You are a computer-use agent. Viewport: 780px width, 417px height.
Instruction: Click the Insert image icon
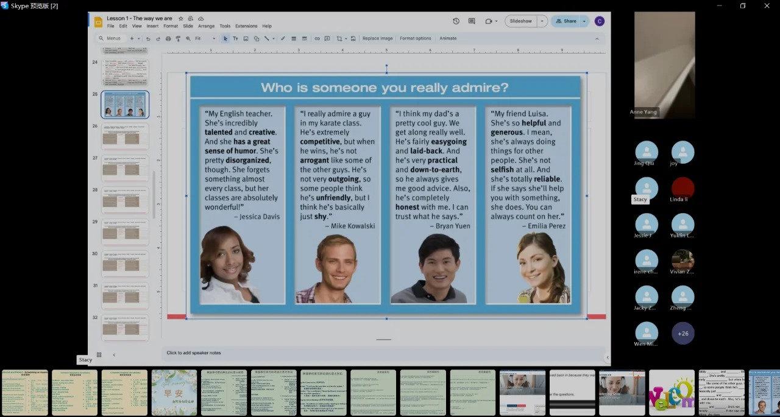pos(246,38)
